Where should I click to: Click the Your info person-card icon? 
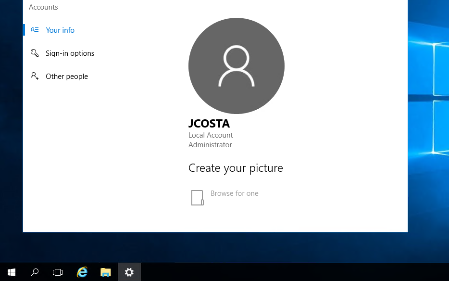click(35, 30)
